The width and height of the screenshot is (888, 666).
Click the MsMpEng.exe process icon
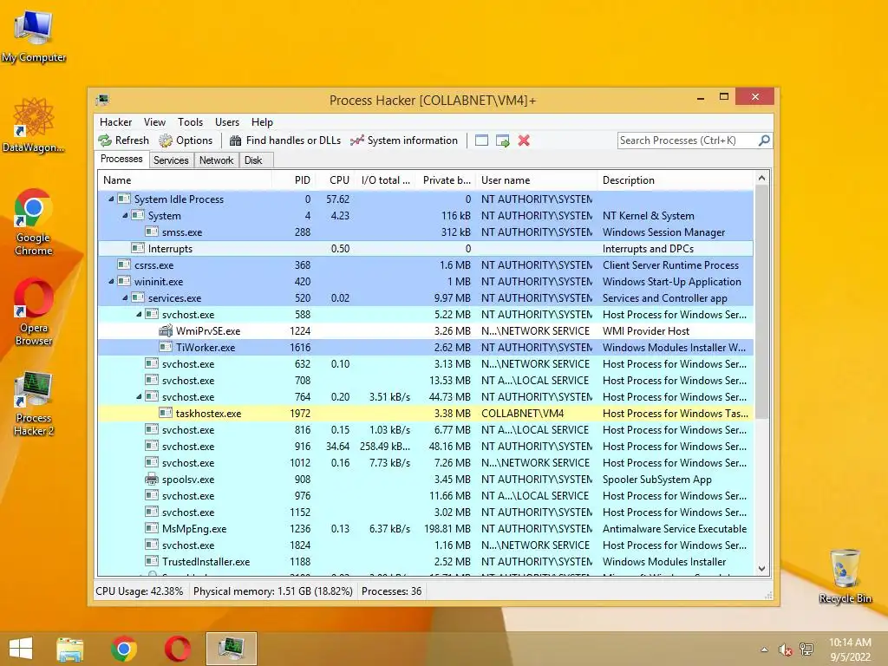[x=152, y=528]
